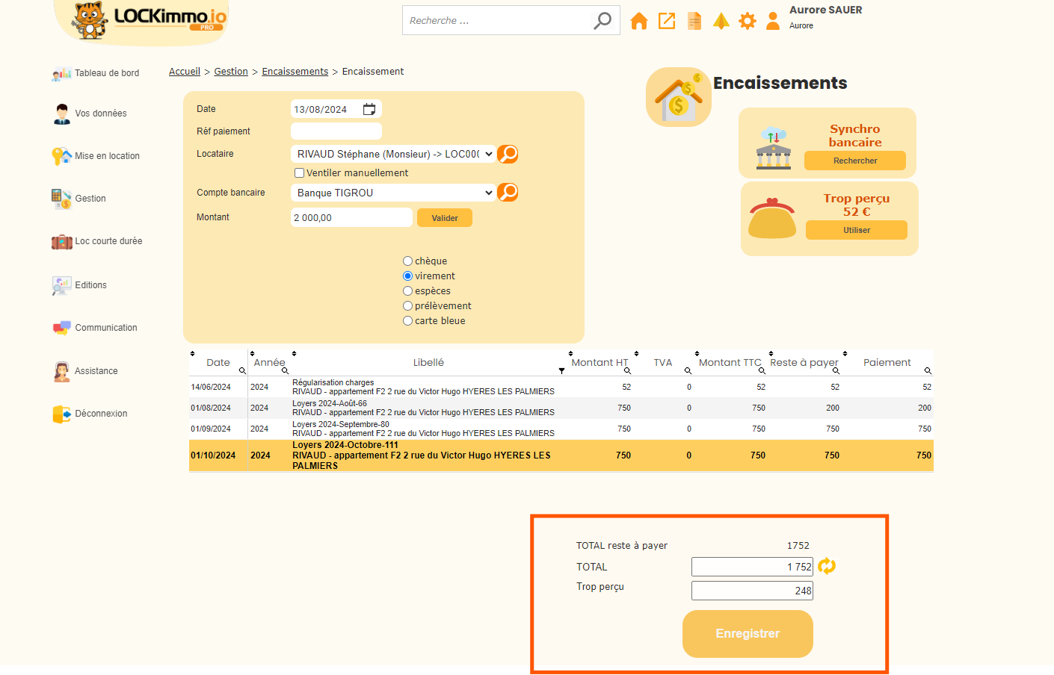Open the calendar picker in Date field

369,110
